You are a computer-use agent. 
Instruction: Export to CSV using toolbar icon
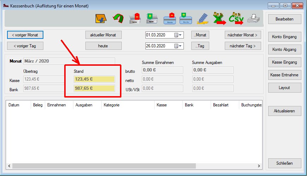pyautogui.click(x=236, y=18)
